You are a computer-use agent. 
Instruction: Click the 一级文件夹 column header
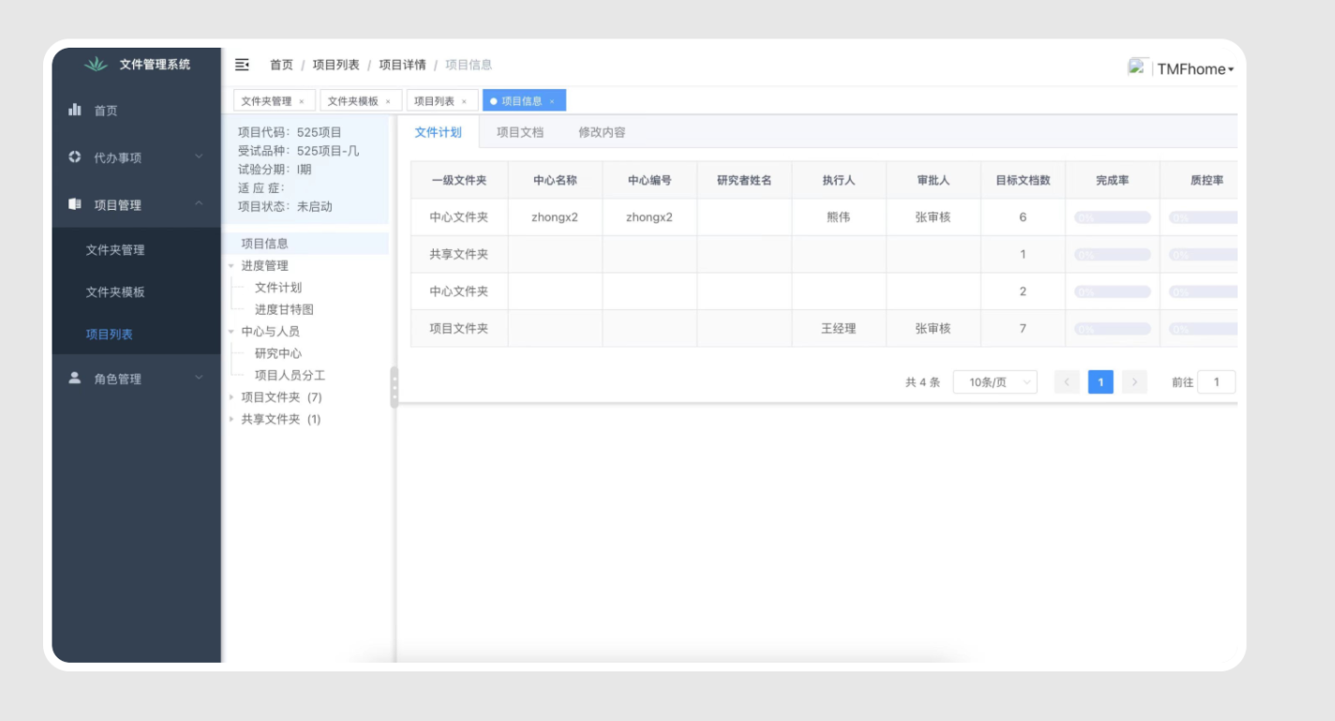[459, 181]
